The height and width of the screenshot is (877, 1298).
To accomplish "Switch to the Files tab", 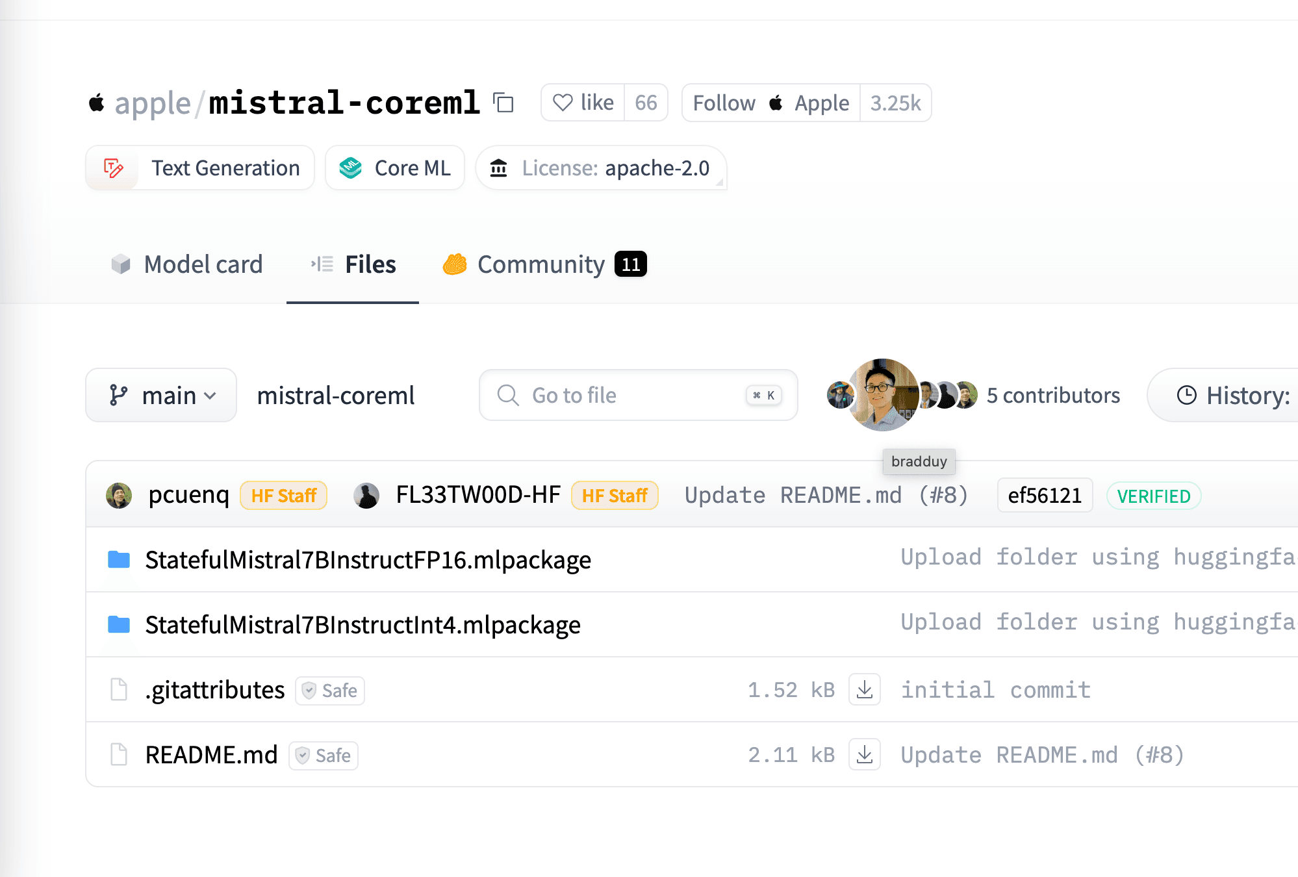I will click(x=353, y=264).
